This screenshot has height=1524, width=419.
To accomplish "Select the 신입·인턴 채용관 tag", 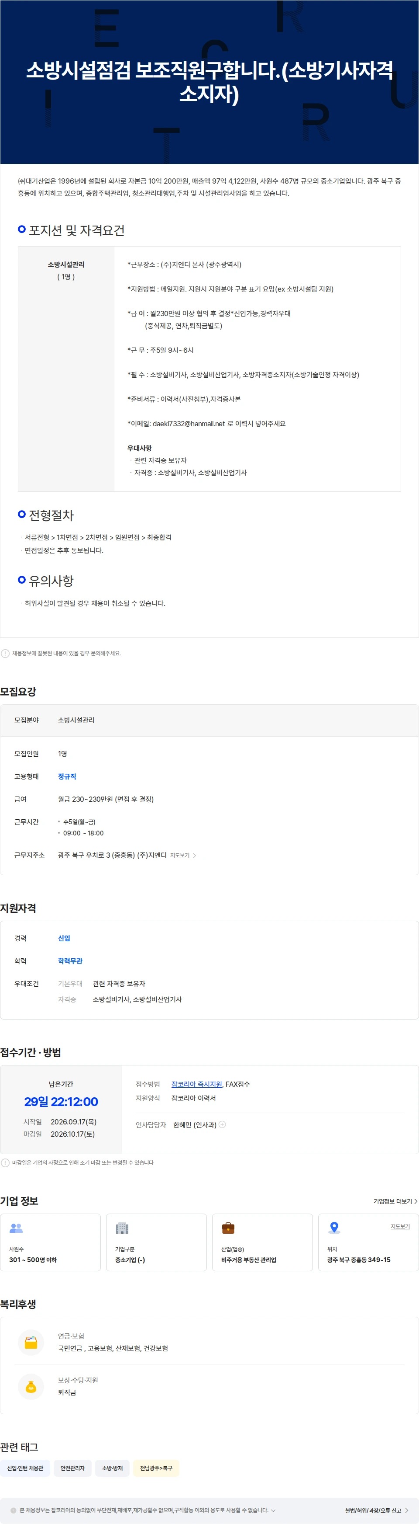I will pos(25,1468).
